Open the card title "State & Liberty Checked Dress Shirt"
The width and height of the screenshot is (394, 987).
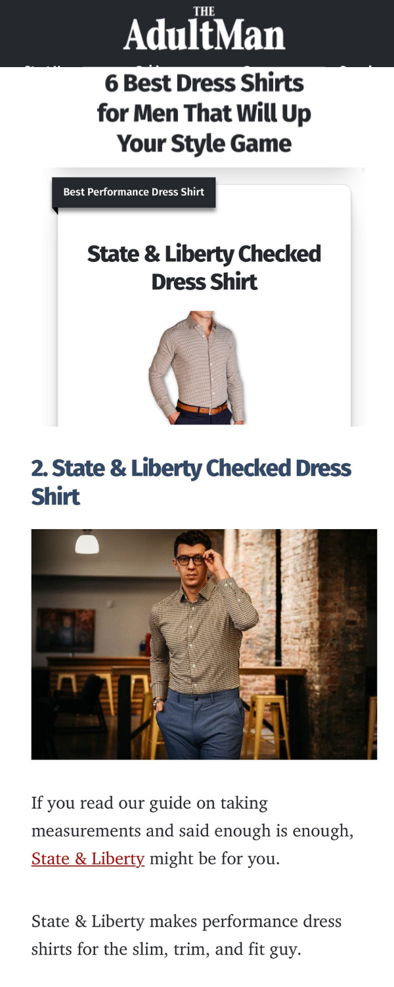coord(204,268)
